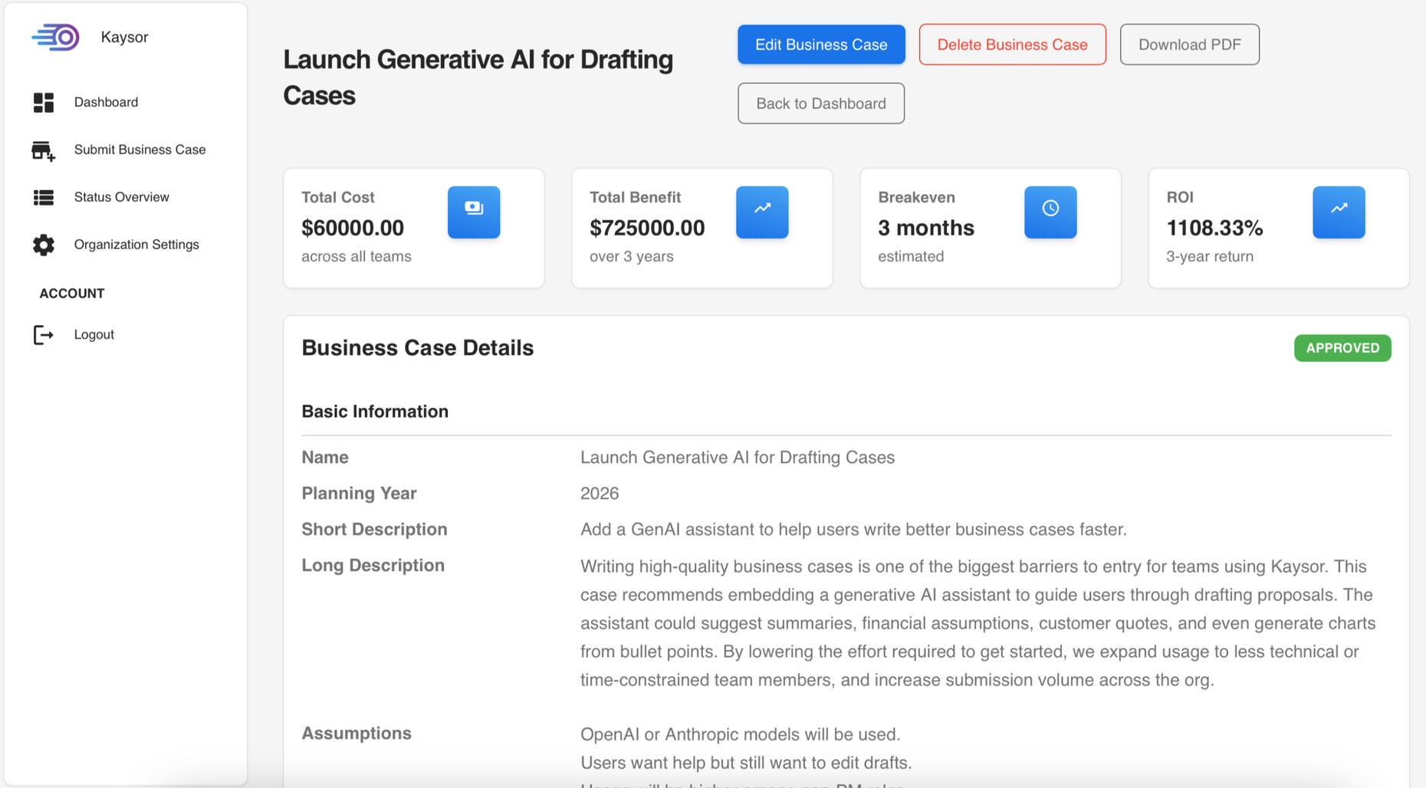Click the Submit Business Case icon

(44, 150)
